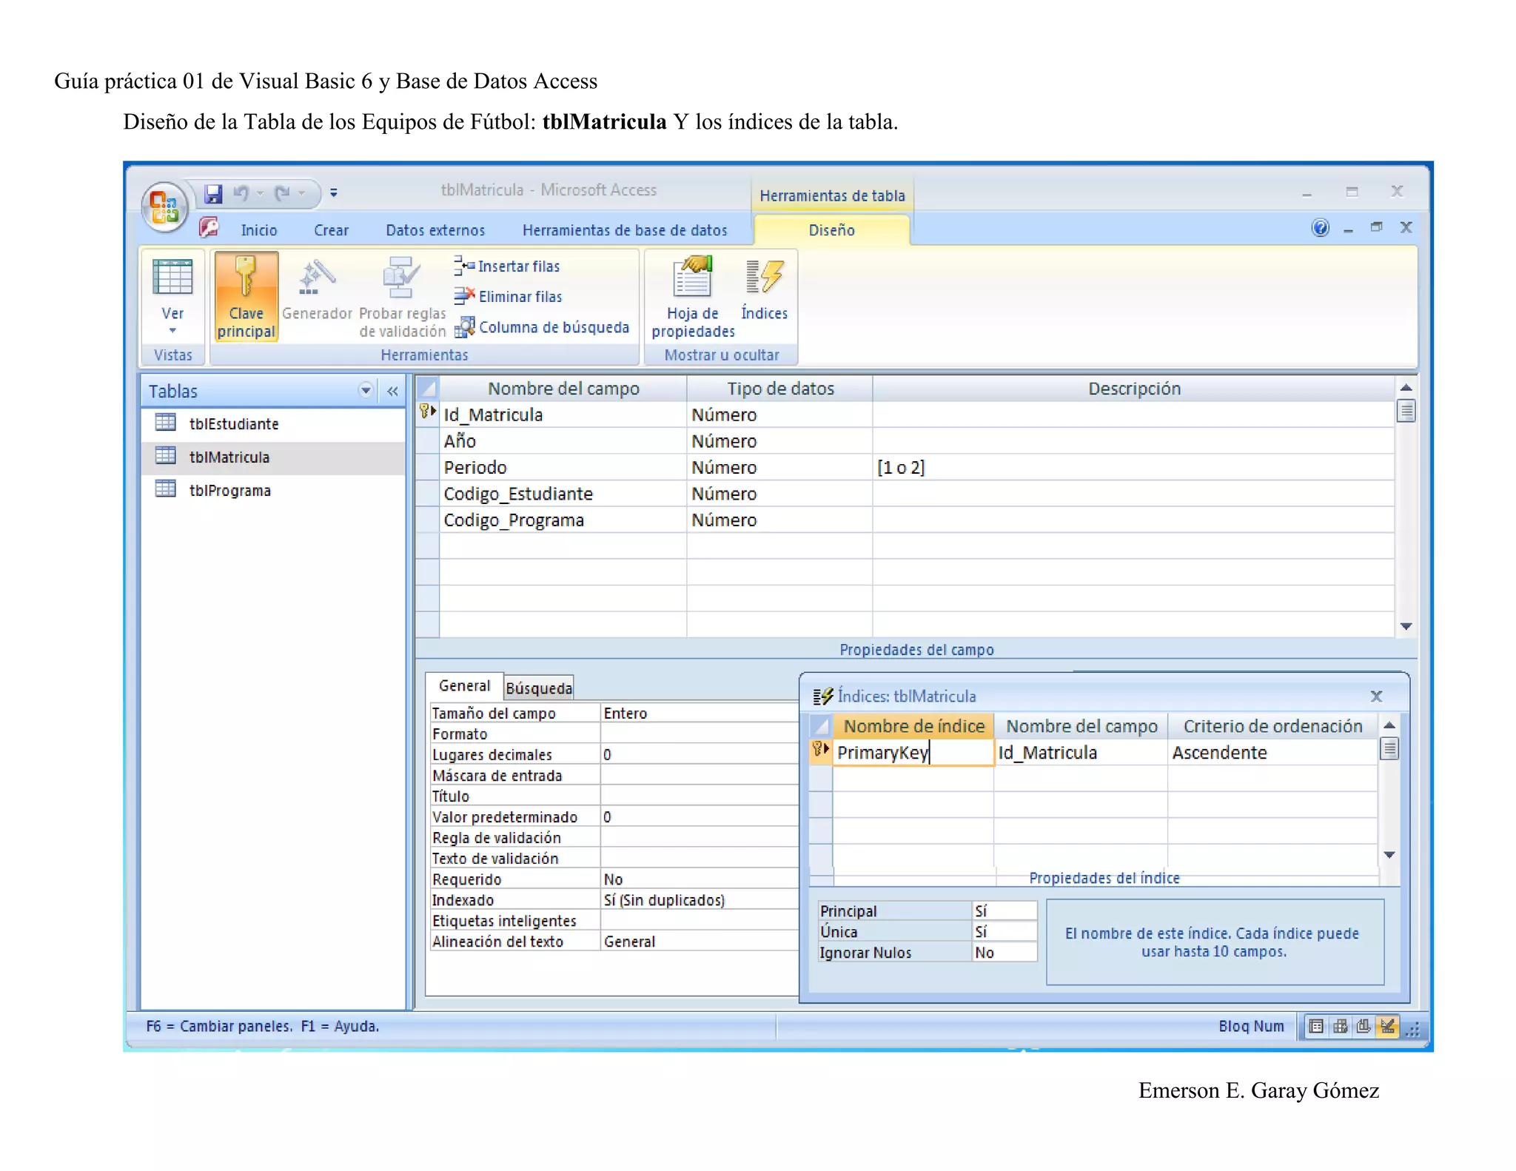Click the key row selector in Índices
This screenshot has width=1516, height=1171.
pos(820,752)
